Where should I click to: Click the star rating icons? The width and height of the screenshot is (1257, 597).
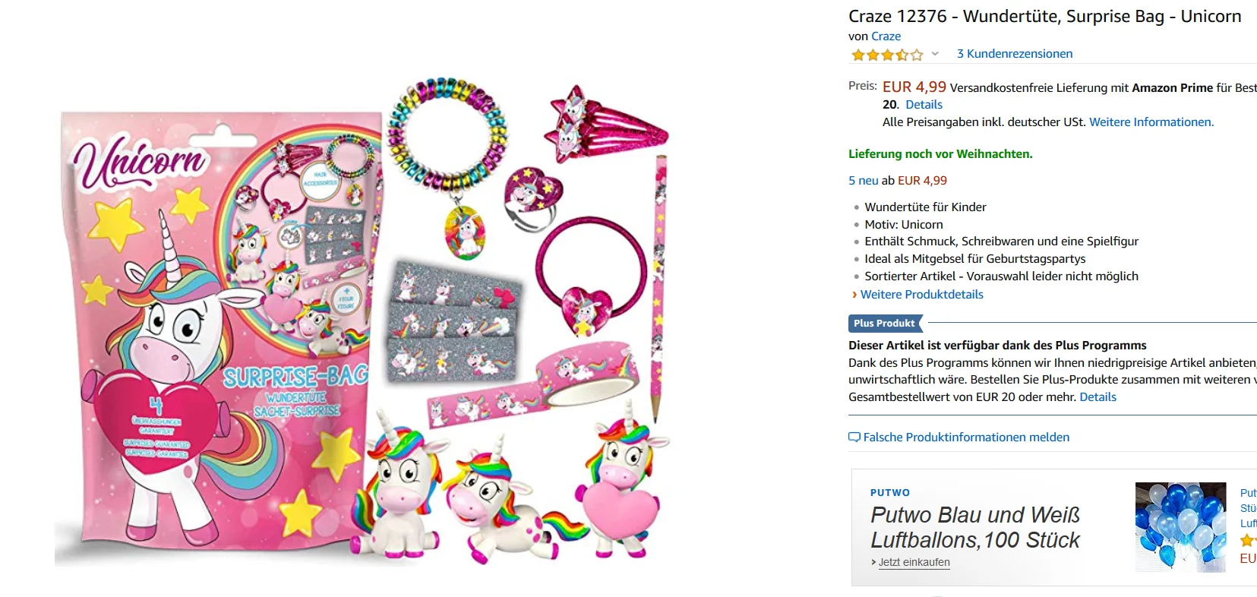(x=887, y=55)
